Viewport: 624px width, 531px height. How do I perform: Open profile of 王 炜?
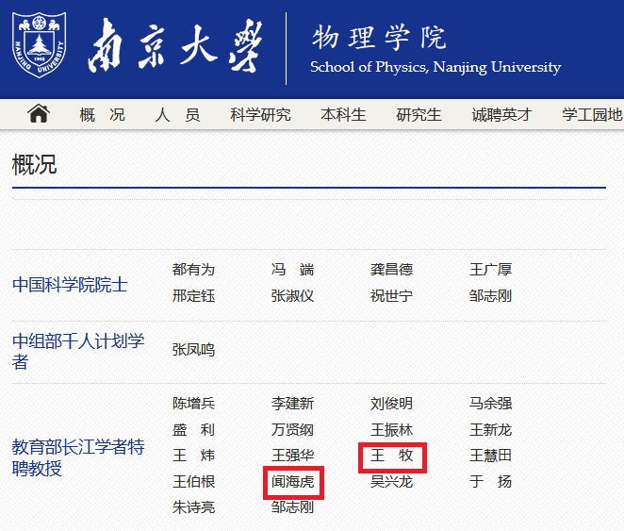pyautogui.click(x=193, y=456)
